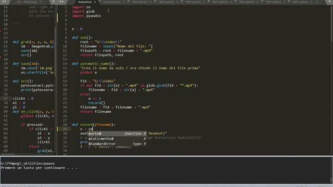Click line number 28 in right pane gutter

[x=65, y=125]
